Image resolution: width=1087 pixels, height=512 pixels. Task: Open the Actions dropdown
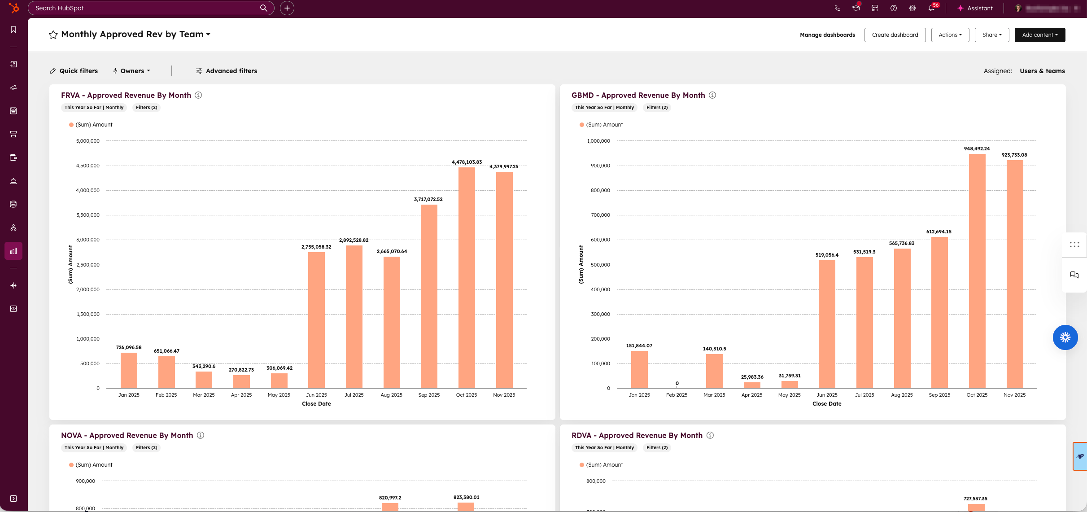click(x=950, y=35)
